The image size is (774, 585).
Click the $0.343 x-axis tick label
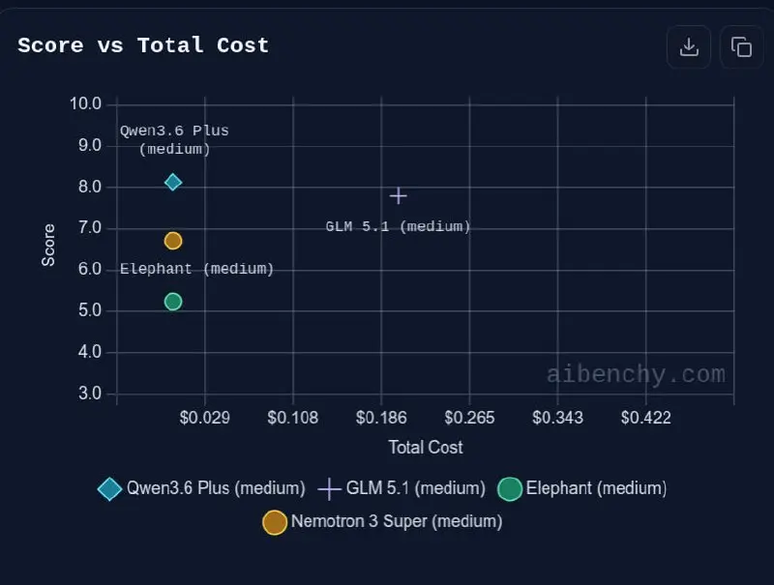click(558, 418)
